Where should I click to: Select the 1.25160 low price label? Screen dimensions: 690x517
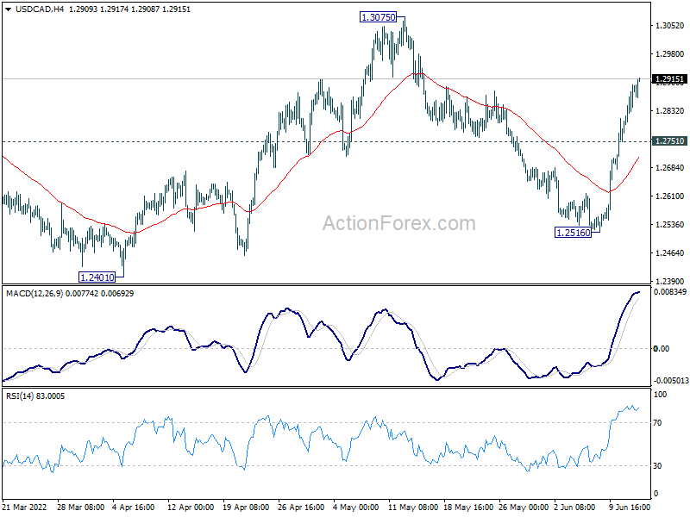(573, 233)
